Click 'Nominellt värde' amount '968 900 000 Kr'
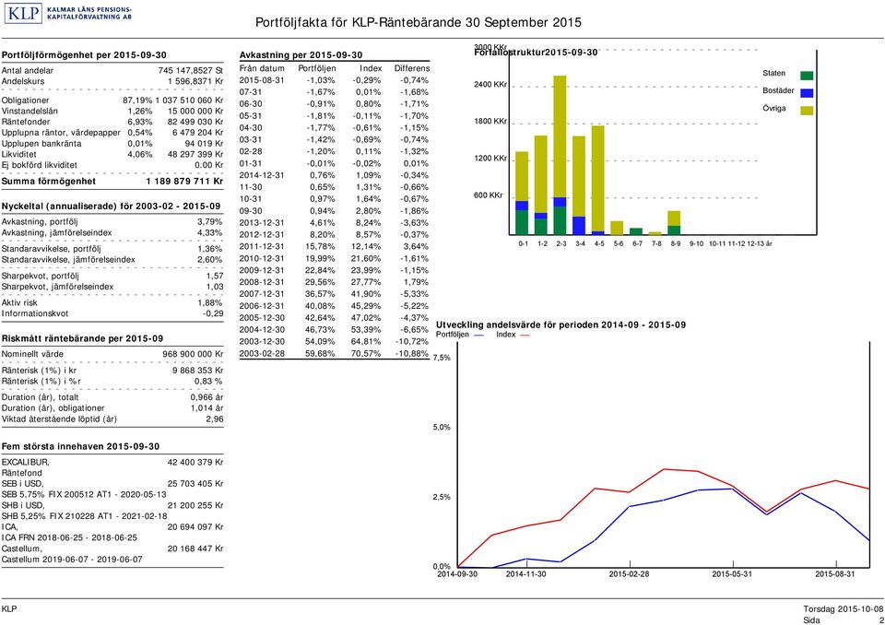The image size is (885, 625). pyautogui.click(x=193, y=354)
